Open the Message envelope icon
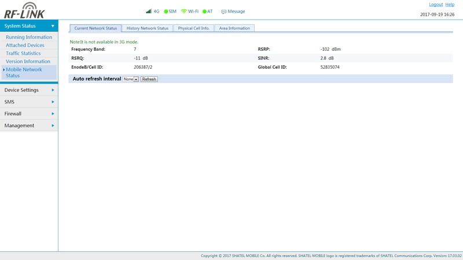The image size is (463, 260). click(224, 12)
